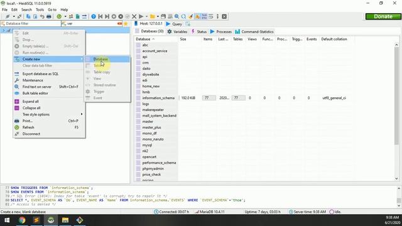Click the last record navigation icon
Screen dimensions: 402x226
(107, 16)
